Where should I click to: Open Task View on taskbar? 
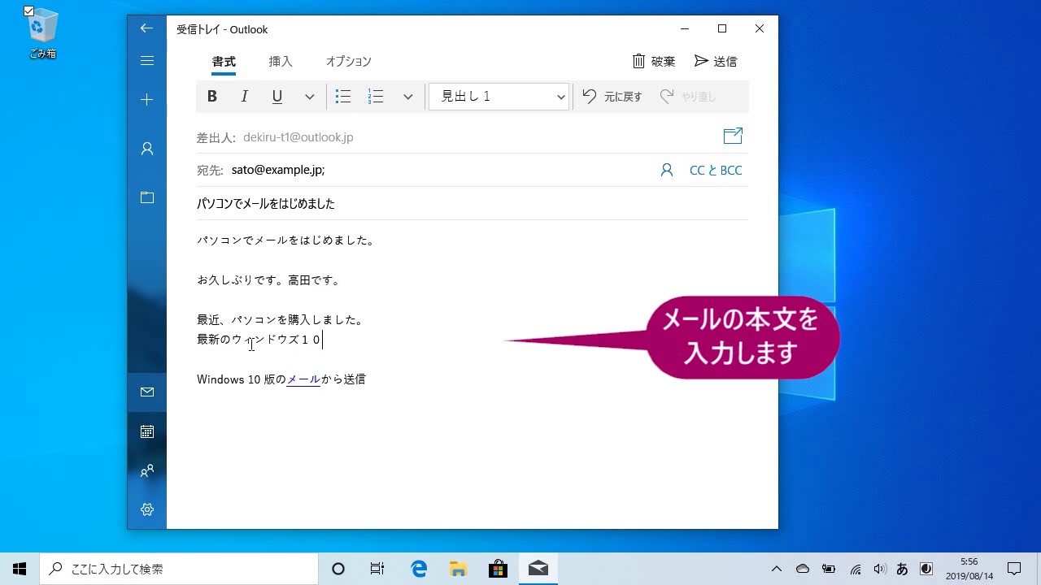tap(377, 569)
